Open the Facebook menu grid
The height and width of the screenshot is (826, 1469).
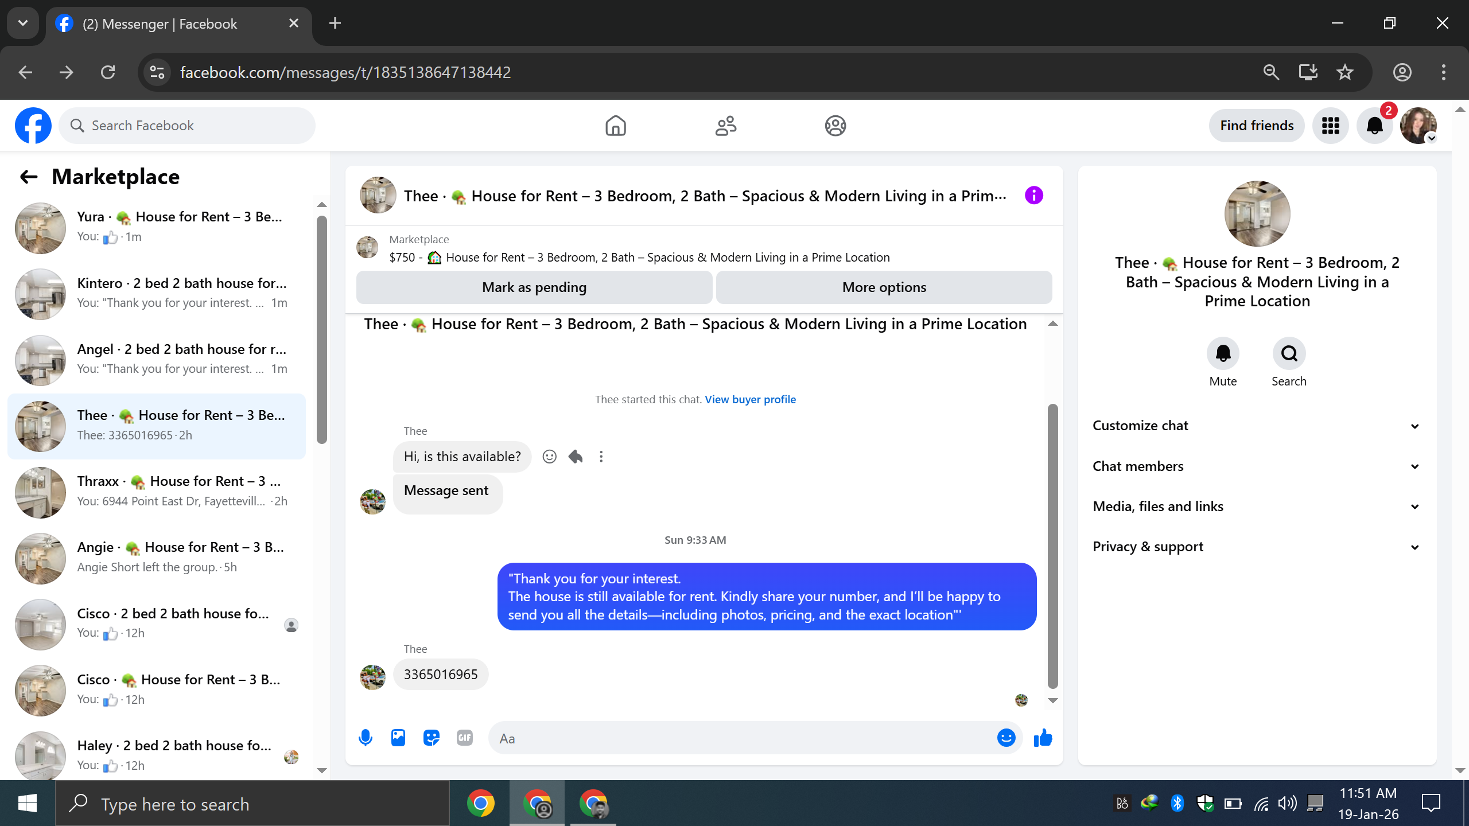1330,126
